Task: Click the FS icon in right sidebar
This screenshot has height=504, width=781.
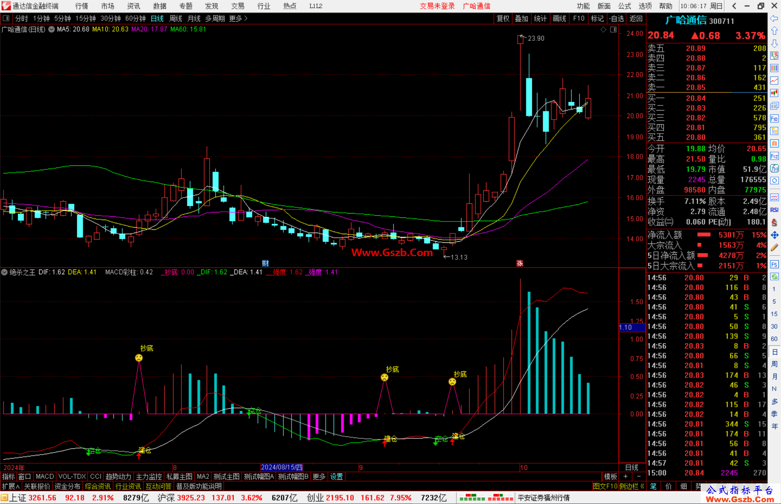Action: [774, 264]
